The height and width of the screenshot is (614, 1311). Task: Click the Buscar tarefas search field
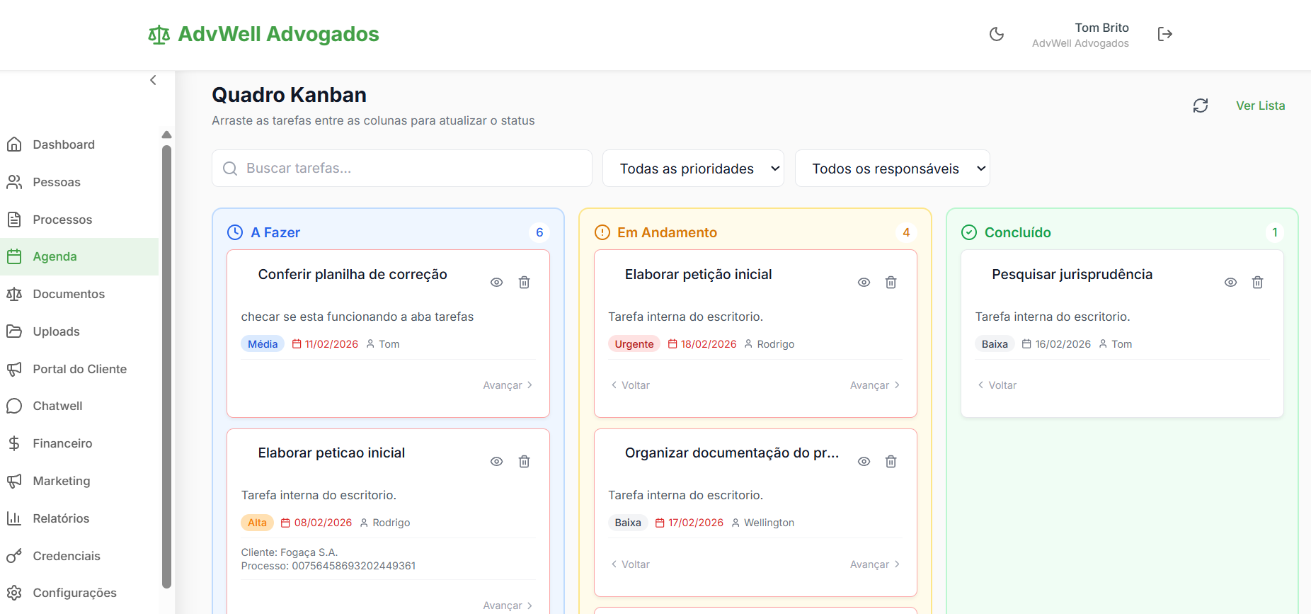[x=402, y=168]
